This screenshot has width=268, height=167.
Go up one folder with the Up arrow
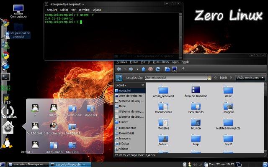pyautogui.click(x=143, y=69)
